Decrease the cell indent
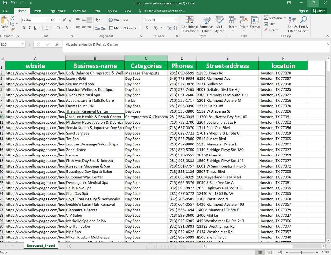The width and height of the screenshot is (331, 255). [x=97, y=28]
